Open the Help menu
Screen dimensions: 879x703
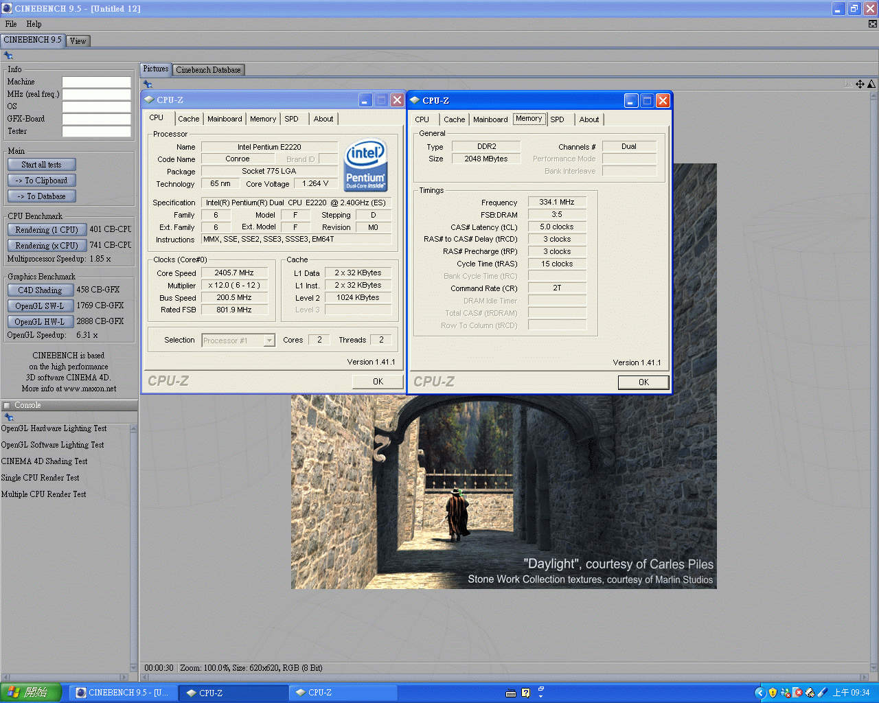point(34,24)
